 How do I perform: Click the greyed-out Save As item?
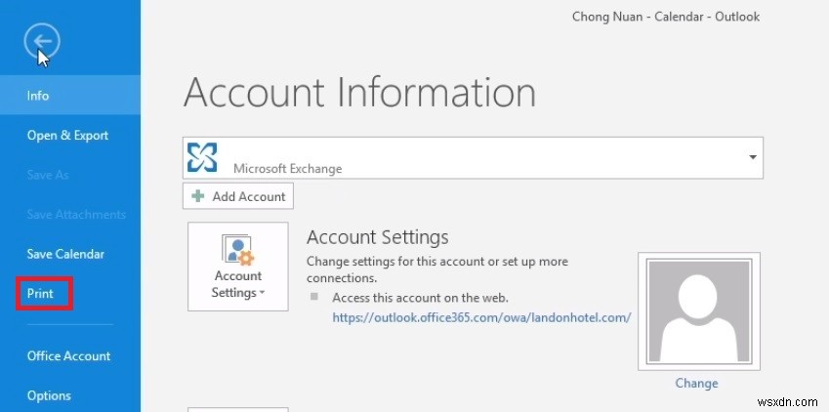click(x=48, y=175)
